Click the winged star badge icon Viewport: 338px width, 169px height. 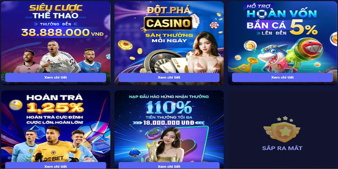click(x=282, y=129)
